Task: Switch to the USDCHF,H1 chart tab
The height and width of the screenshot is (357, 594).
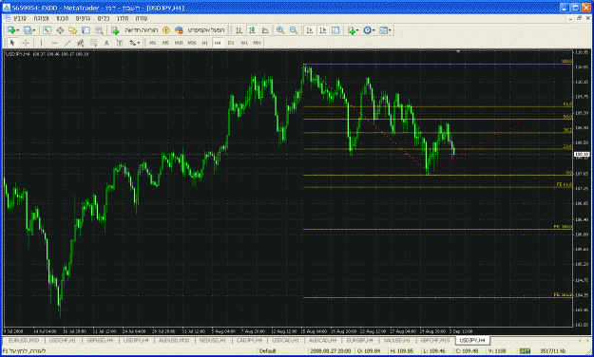Action: coord(63,340)
